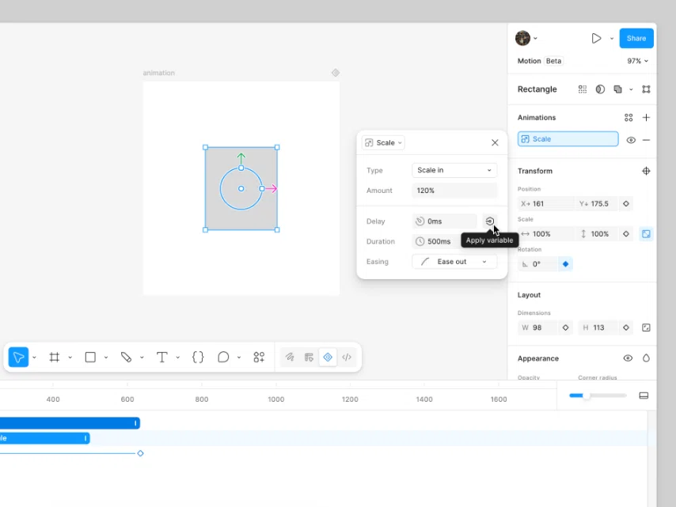Viewport: 676px width, 507px height.
Task: Select the Comment tool
Action: click(x=223, y=357)
